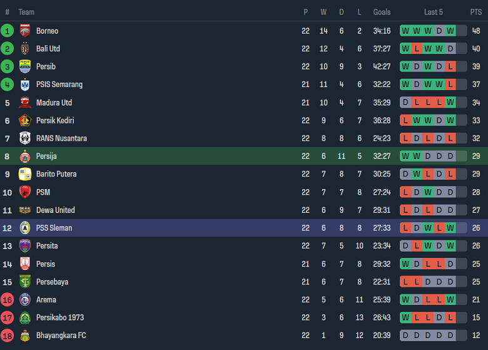Click the PSIS Semarang crest icon
Viewport: 488px width, 350px height.
(25, 85)
